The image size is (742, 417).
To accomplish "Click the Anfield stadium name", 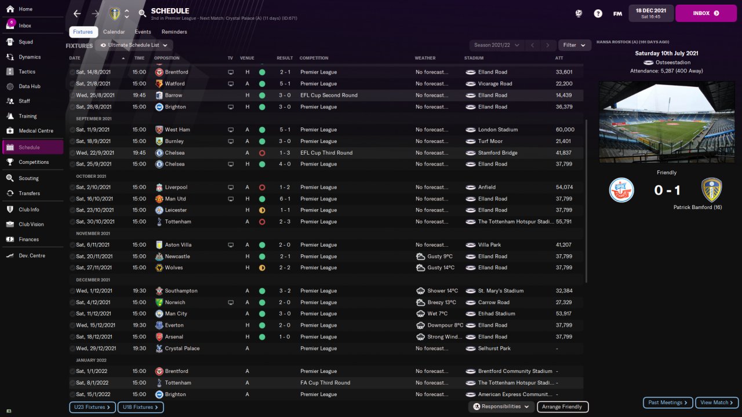I will pyautogui.click(x=487, y=188).
